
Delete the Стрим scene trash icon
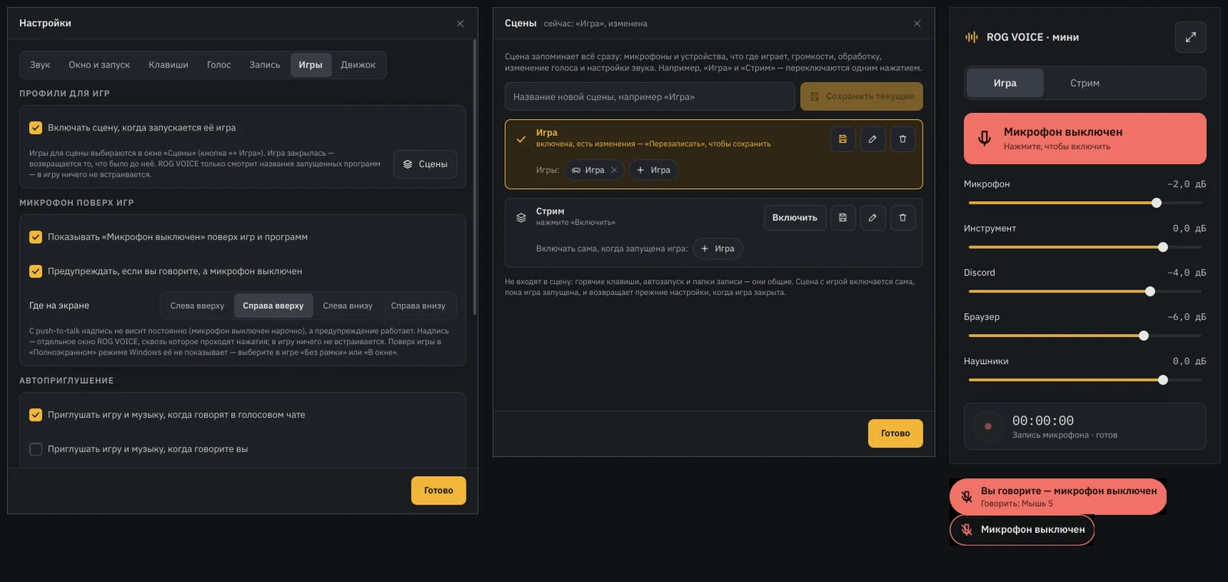coord(903,217)
